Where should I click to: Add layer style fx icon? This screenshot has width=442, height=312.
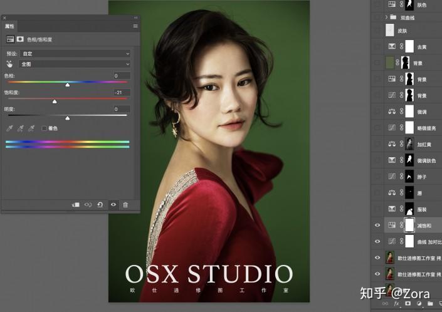[x=397, y=303]
